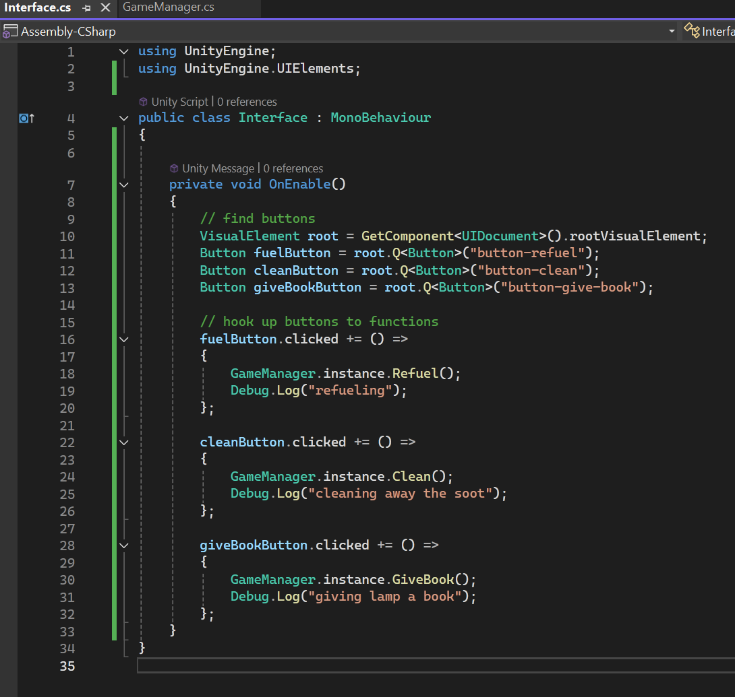Image resolution: width=735 pixels, height=697 pixels.
Task: Click the Unity Script CodeLens icon
Action: (144, 102)
